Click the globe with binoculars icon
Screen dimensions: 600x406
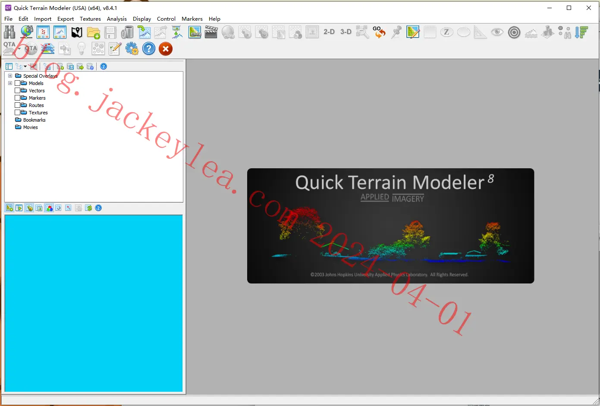pos(27,32)
